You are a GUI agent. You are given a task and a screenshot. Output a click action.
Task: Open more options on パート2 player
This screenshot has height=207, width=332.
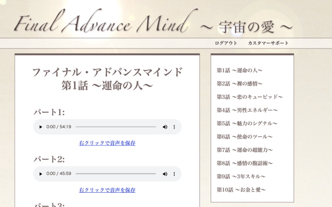point(174,174)
